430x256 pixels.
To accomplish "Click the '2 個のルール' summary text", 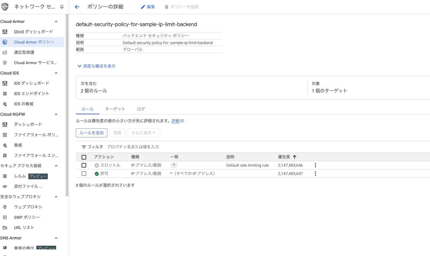I will click(x=94, y=91).
